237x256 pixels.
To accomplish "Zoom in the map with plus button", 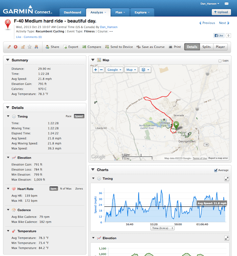I will [x=95, y=70].
